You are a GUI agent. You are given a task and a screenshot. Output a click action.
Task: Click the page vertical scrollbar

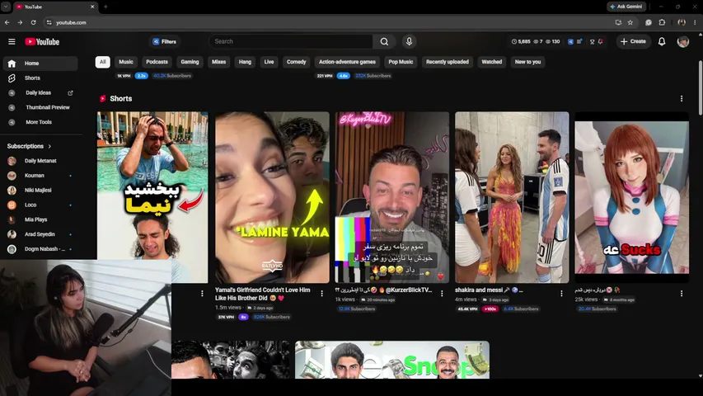tap(701, 88)
